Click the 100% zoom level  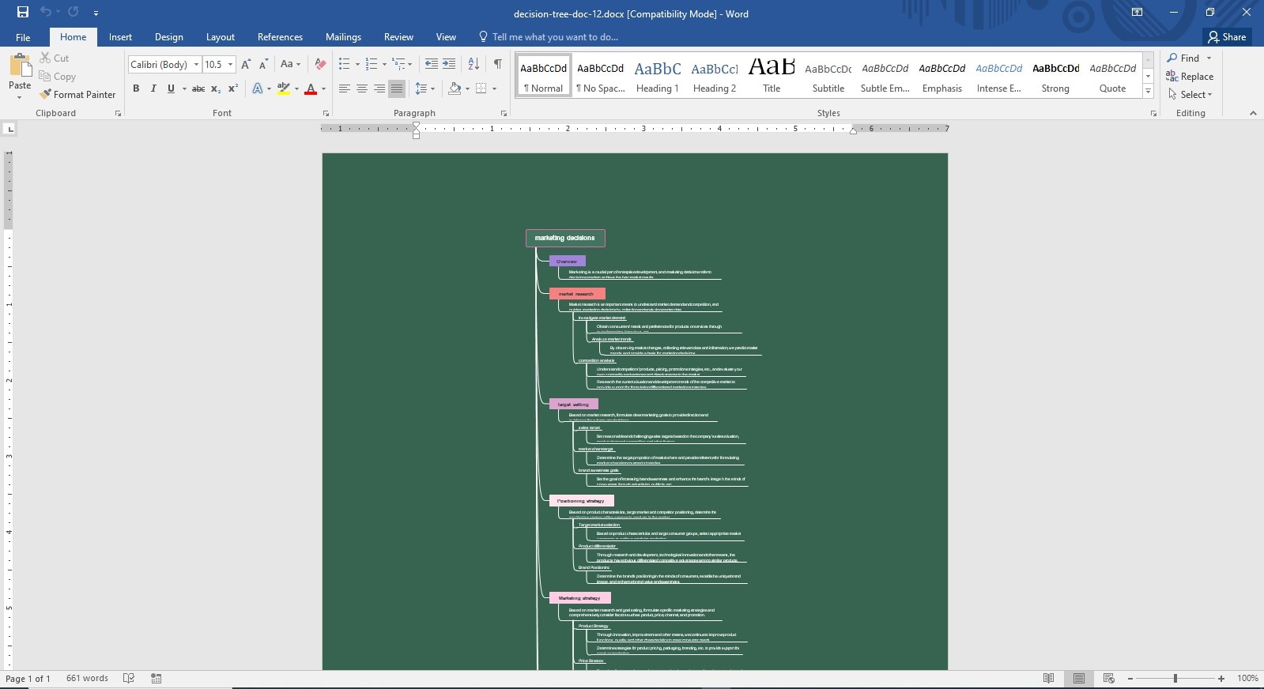(1247, 678)
